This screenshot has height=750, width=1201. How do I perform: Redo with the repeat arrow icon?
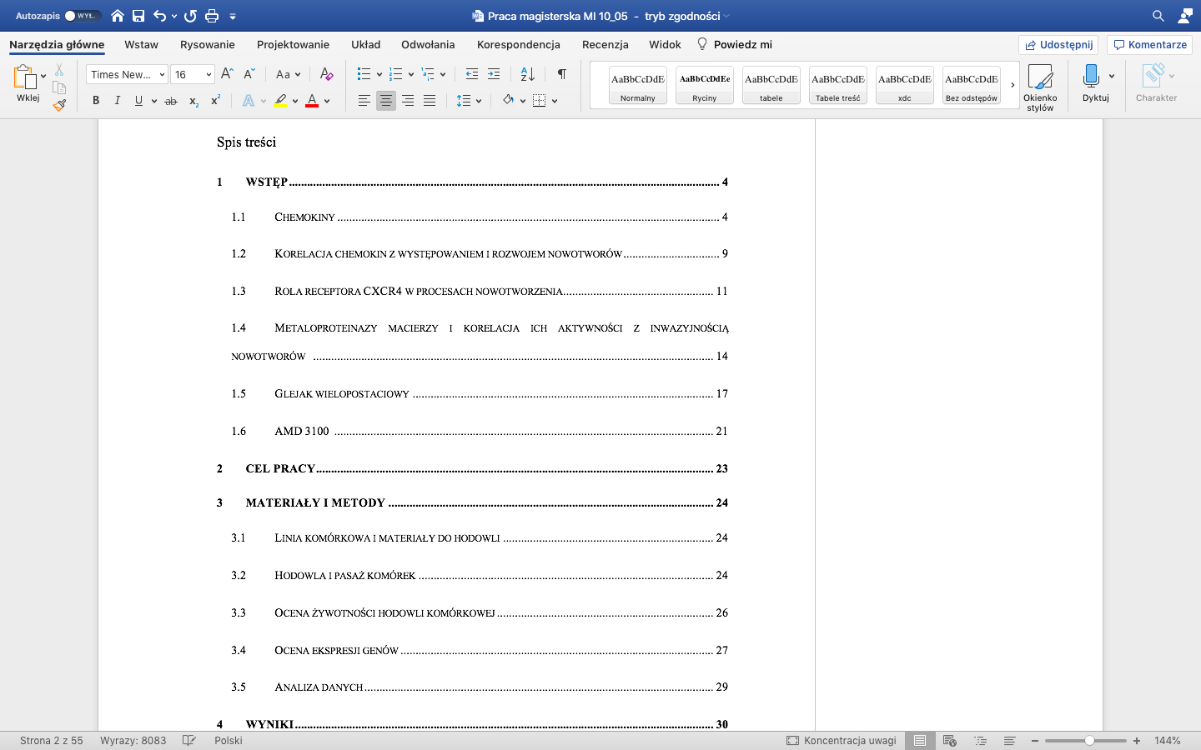[x=190, y=16]
